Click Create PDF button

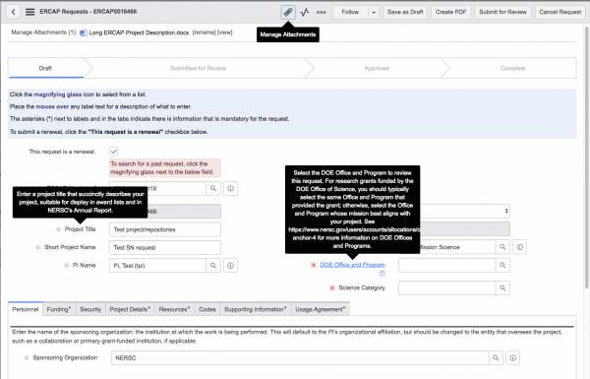pos(450,12)
